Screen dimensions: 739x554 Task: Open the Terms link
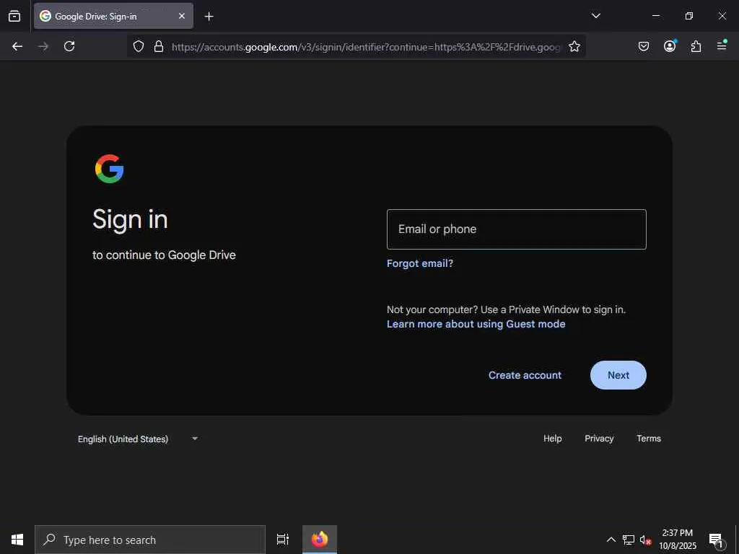[649, 438]
